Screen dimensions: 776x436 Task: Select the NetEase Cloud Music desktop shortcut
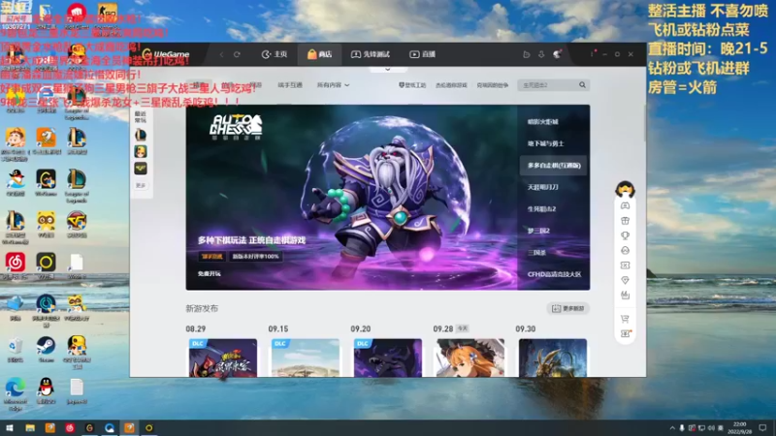(x=16, y=265)
